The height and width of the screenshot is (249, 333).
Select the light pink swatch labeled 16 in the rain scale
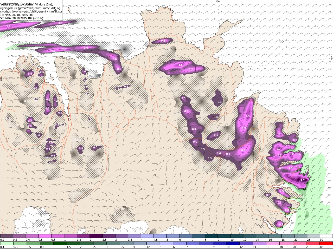pos(273,243)
